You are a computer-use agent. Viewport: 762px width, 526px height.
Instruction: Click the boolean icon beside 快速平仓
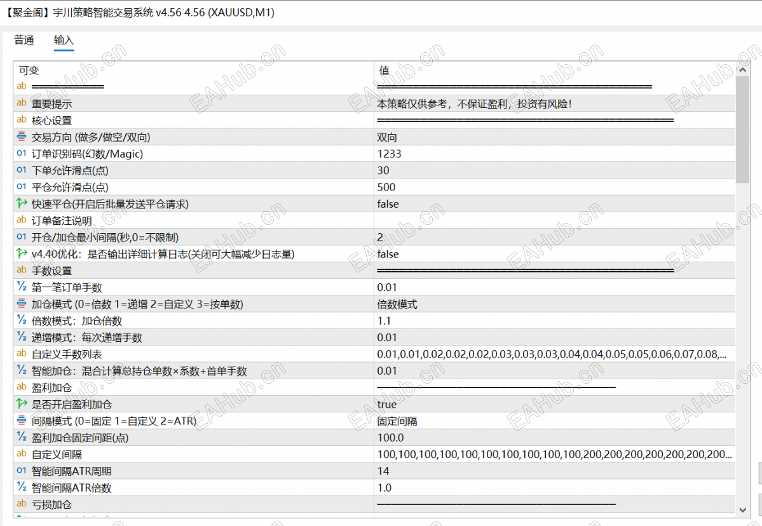coord(22,203)
